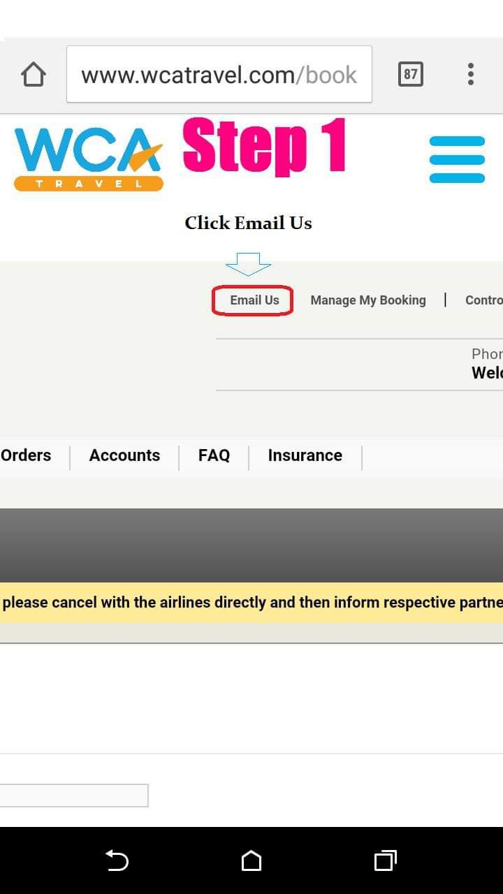The image size is (503, 894).
Task: Focus the browser URL address bar
Action: (219, 75)
